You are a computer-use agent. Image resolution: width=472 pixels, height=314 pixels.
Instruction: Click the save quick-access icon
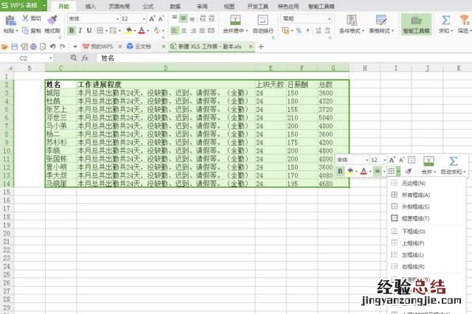click(15, 46)
